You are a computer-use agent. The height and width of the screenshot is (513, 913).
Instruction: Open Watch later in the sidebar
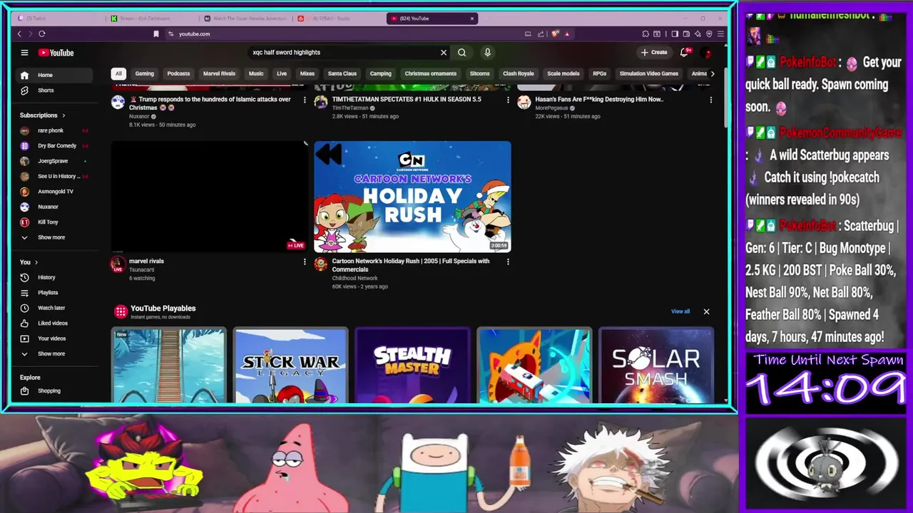point(51,308)
